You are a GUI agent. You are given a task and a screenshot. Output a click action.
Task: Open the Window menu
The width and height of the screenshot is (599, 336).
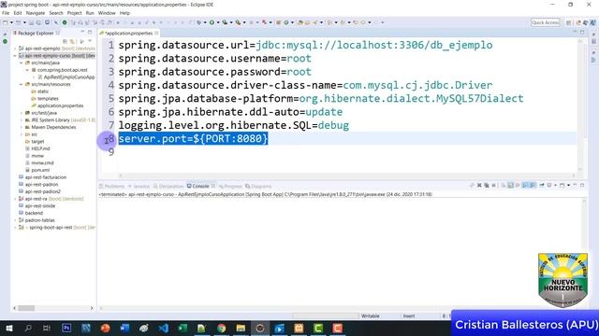(107, 13)
